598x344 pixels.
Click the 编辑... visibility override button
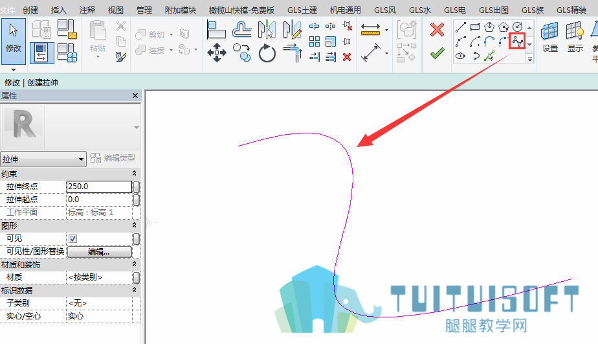99,251
